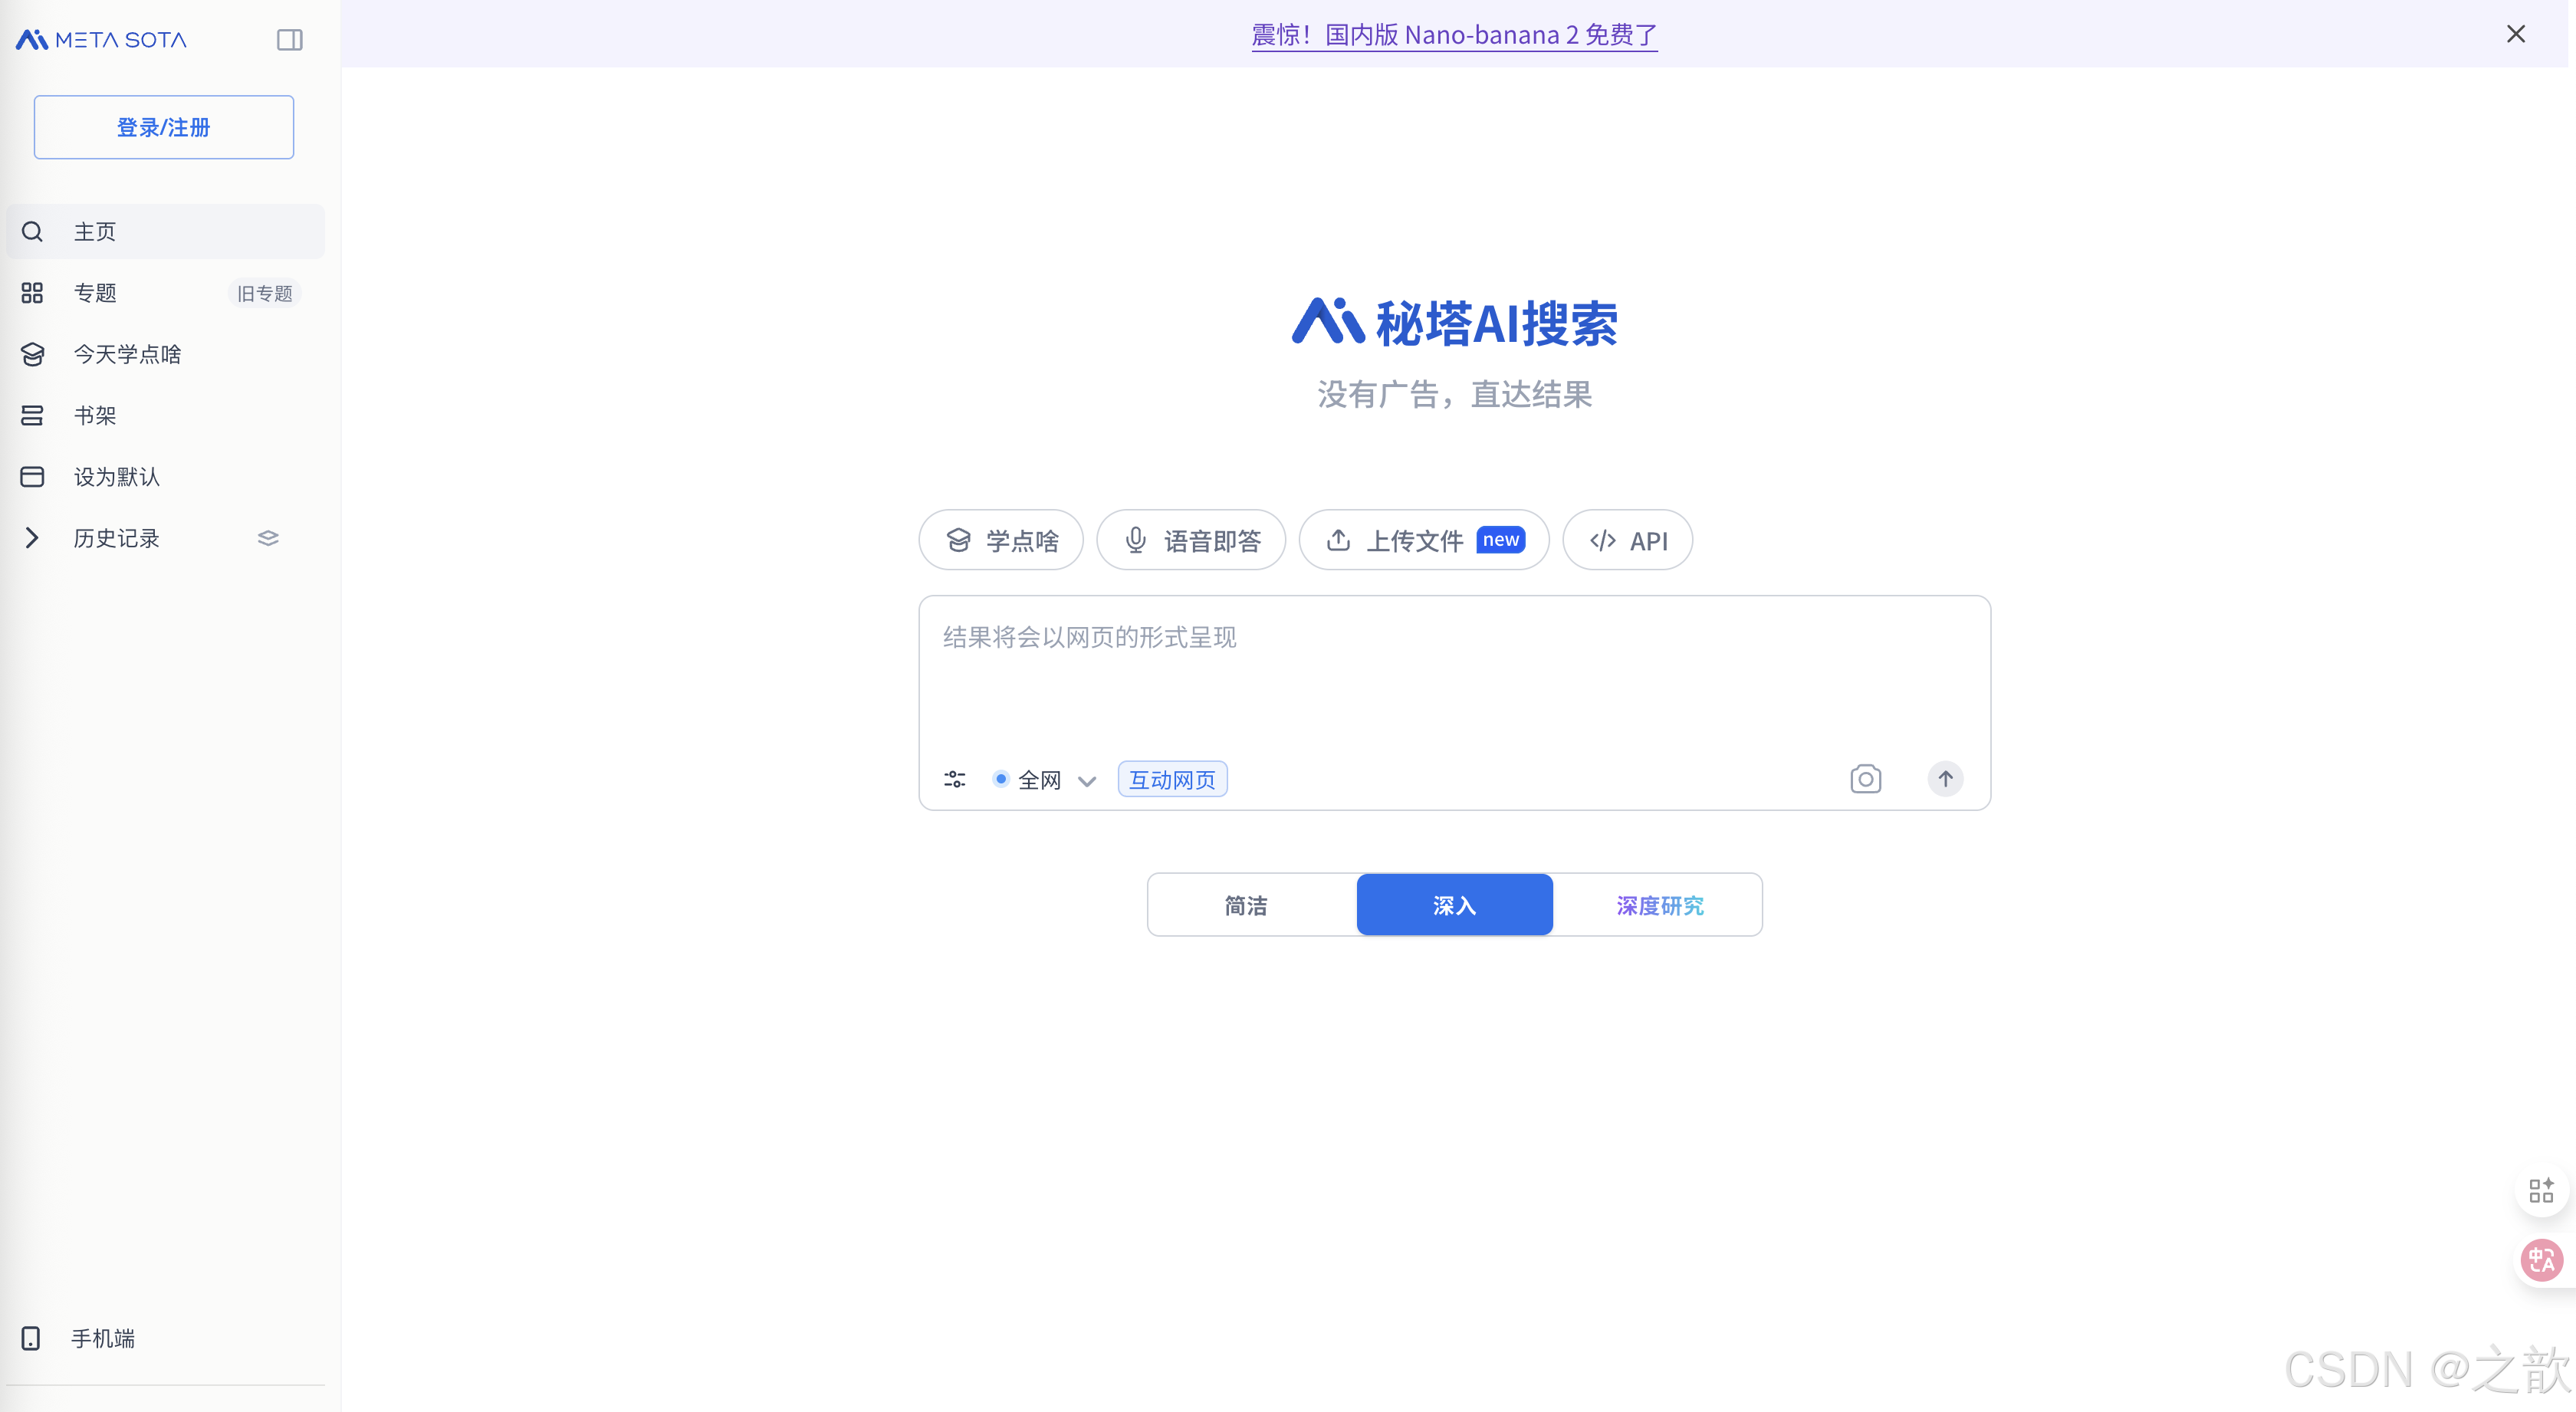This screenshot has width=2576, height=1412.
Task: Click the submit arrow to start searching
Action: [x=1946, y=779]
